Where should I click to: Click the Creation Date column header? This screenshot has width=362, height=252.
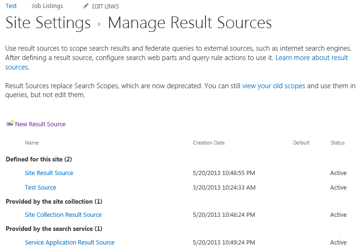tap(209, 143)
